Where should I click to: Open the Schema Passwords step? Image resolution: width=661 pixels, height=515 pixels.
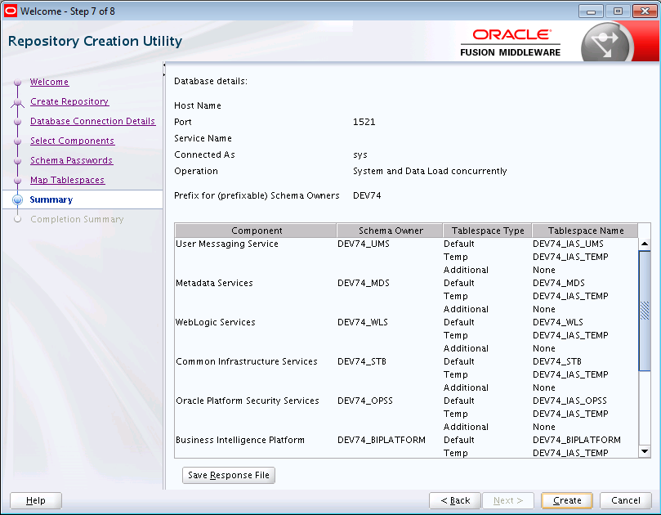point(71,161)
